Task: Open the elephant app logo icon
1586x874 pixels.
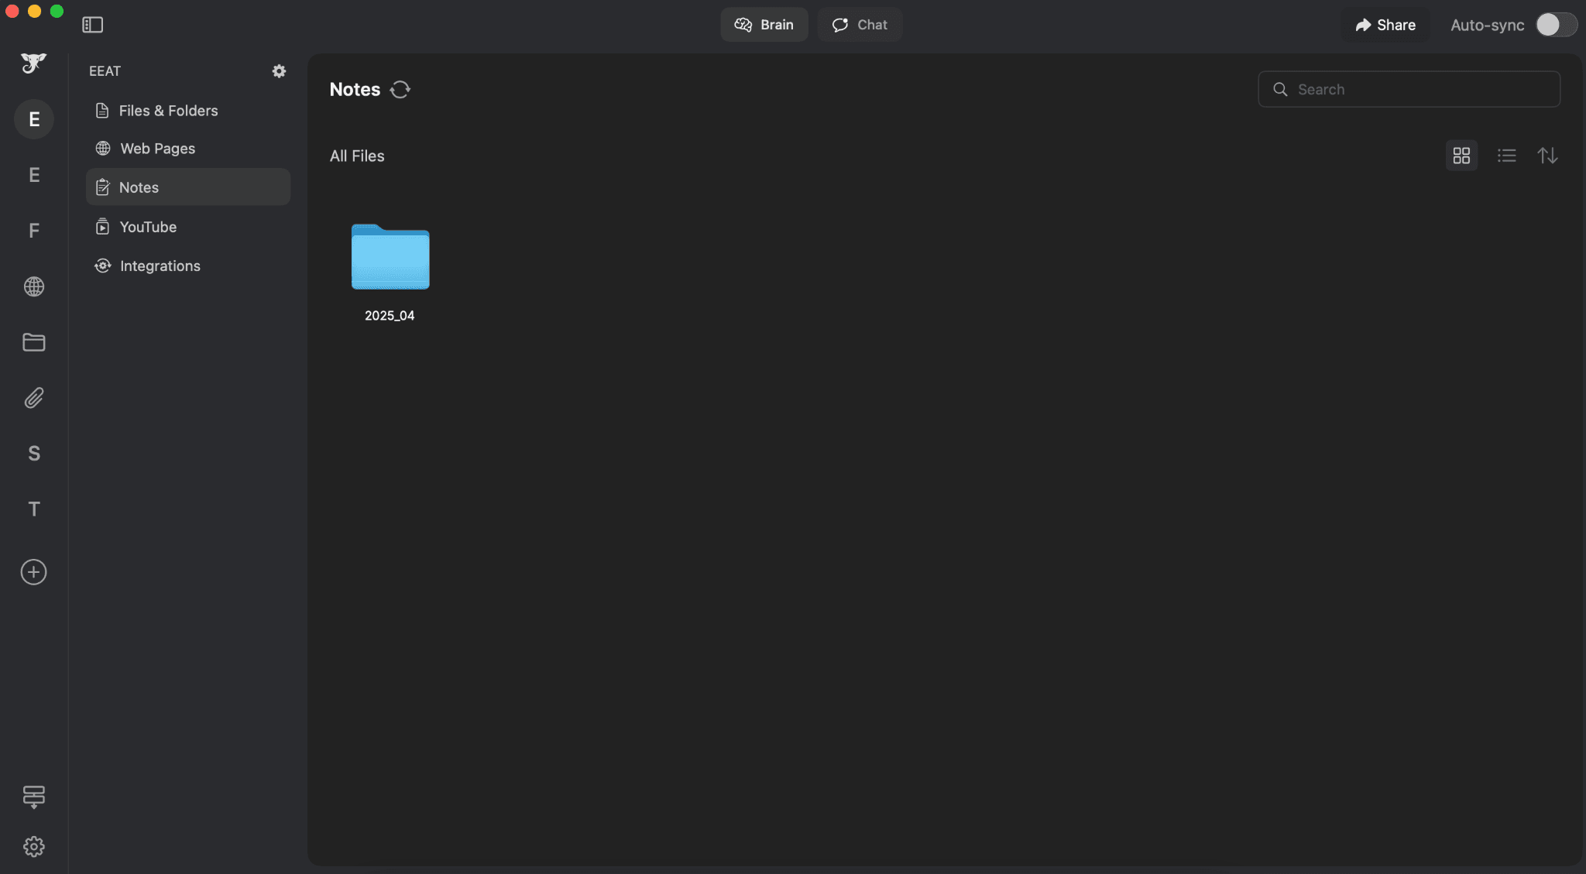Action: pos(33,63)
